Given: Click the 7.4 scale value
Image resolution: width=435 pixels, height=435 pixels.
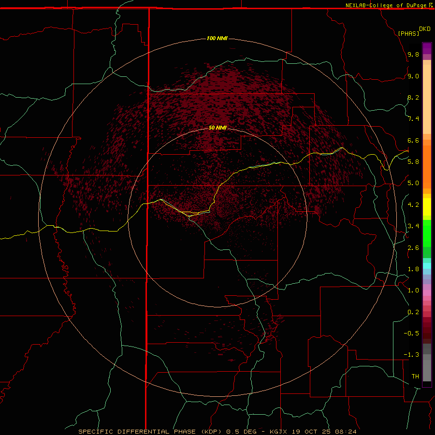Looking at the screenshot, I should (413, 119).
